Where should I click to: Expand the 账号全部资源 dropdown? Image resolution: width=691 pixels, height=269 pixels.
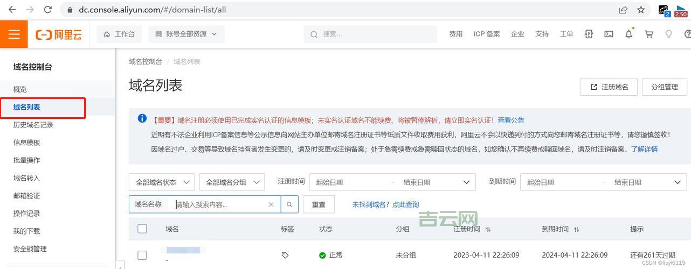pos(186,34)
